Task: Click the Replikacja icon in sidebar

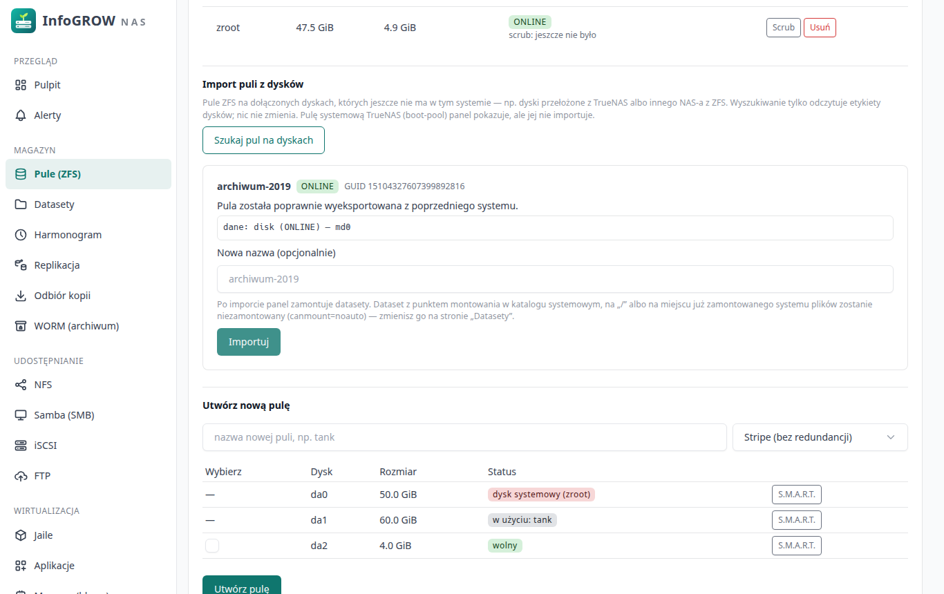Action: click(x=21, y=265)
